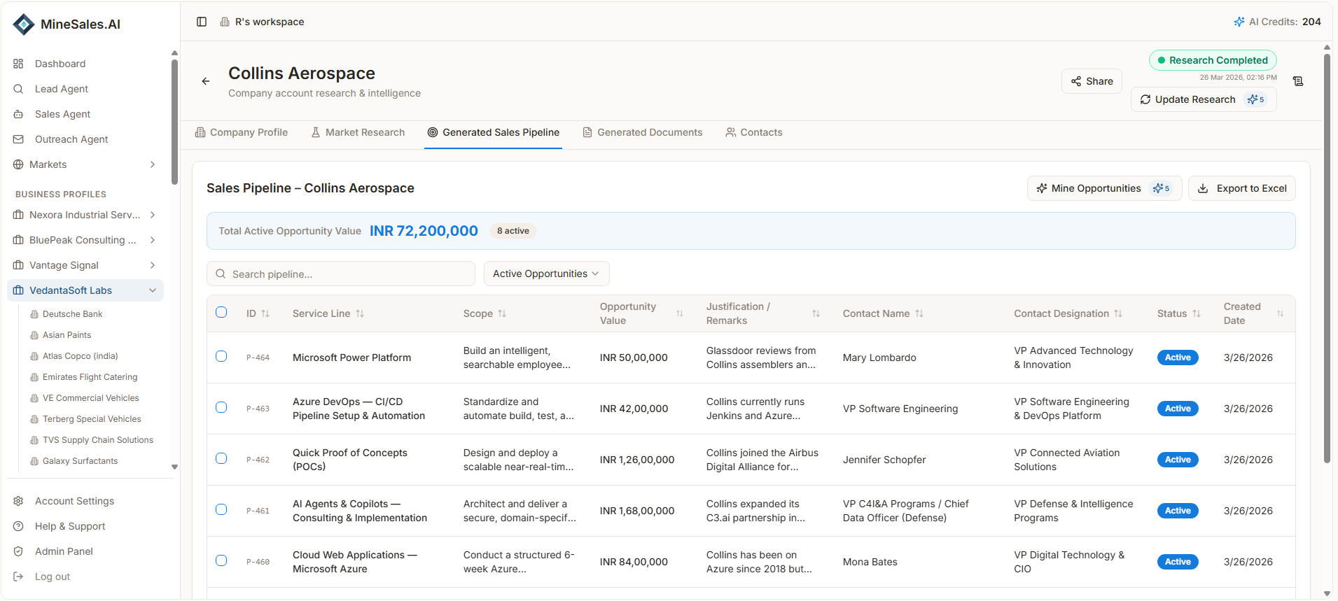Open Terberg Special Vehicles account
The height and width of the screenshot is (601, 1338).
pyautogui.click(x=92, y=419)
